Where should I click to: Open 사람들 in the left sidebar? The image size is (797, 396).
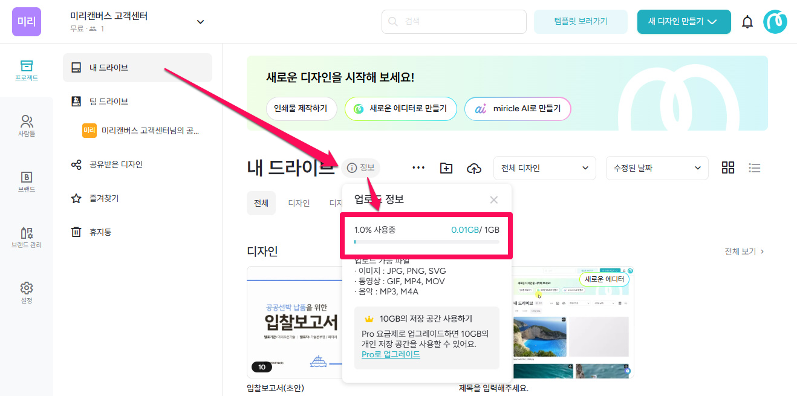tap(27, 126)
